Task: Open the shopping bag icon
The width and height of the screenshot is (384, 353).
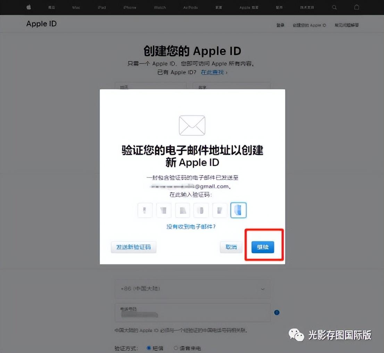Action: click(x=357, y=7)
